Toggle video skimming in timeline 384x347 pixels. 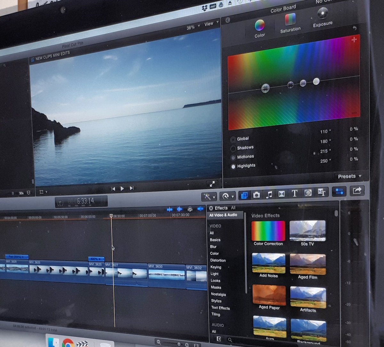(x=170, y=209)
